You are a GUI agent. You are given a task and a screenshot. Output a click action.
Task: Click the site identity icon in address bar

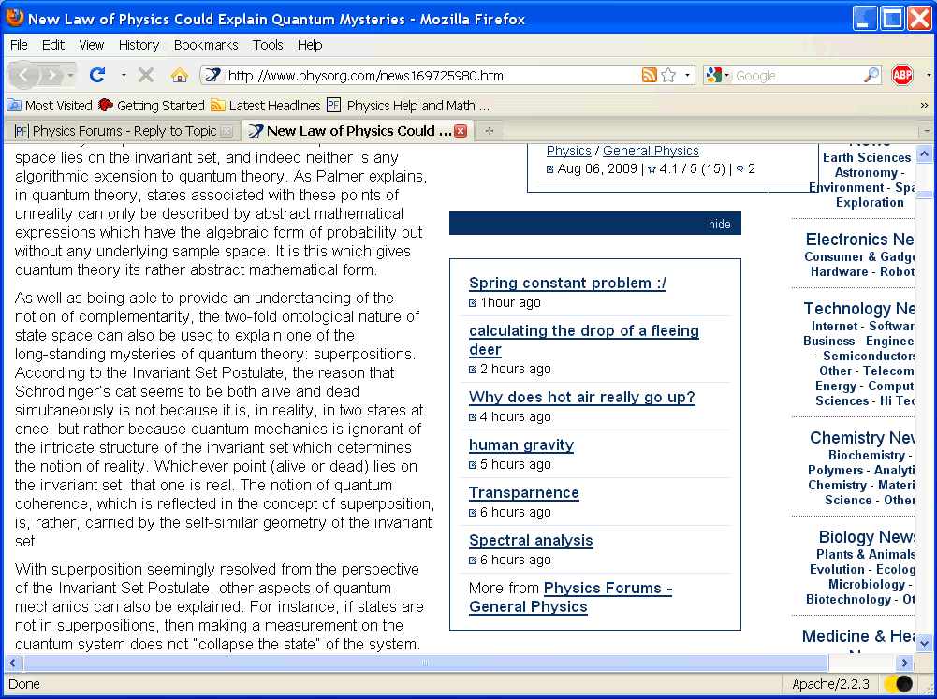click(212, 75)
